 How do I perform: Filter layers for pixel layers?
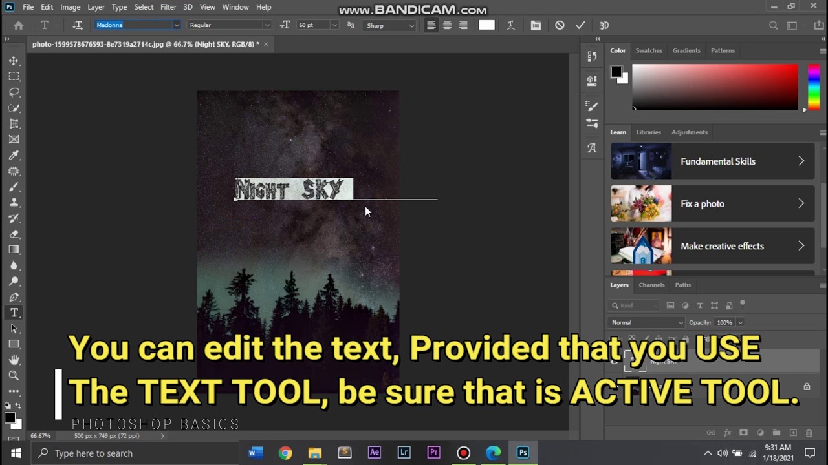click(x=670, y=305)
